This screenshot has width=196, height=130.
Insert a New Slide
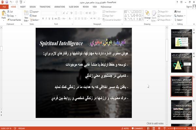pos(26,16)
